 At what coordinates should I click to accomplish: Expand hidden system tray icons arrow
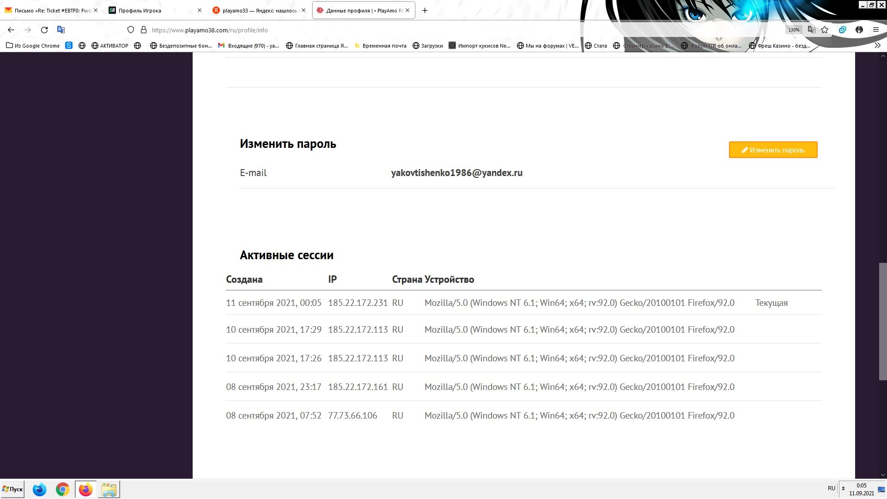tap(843, 488)
